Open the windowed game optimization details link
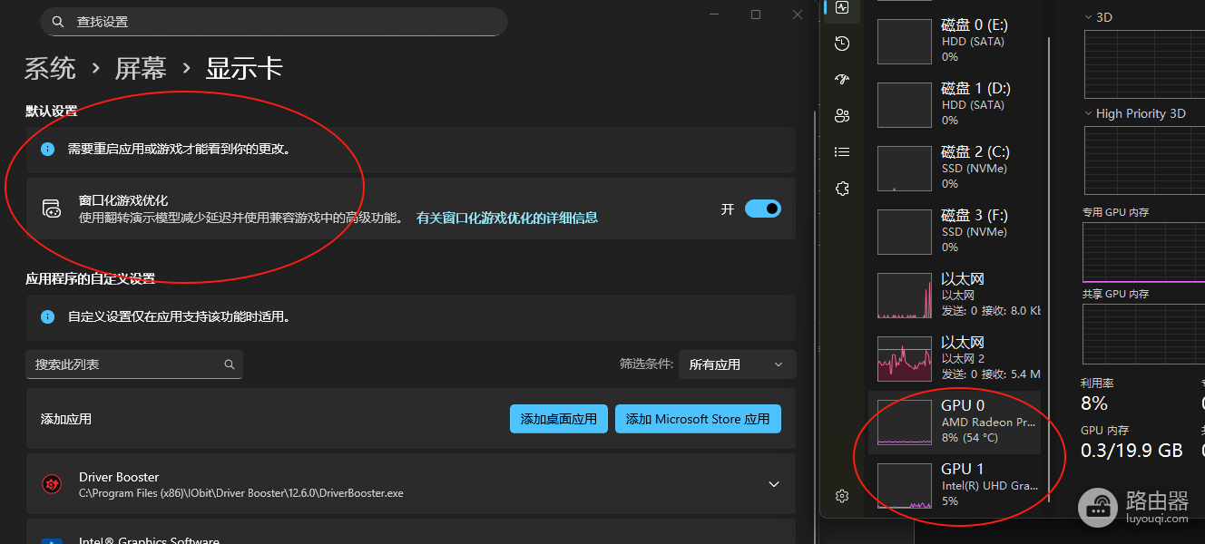The image size is (1205, 544). 507,218
